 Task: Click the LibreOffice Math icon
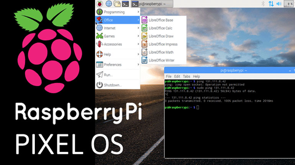144,52
